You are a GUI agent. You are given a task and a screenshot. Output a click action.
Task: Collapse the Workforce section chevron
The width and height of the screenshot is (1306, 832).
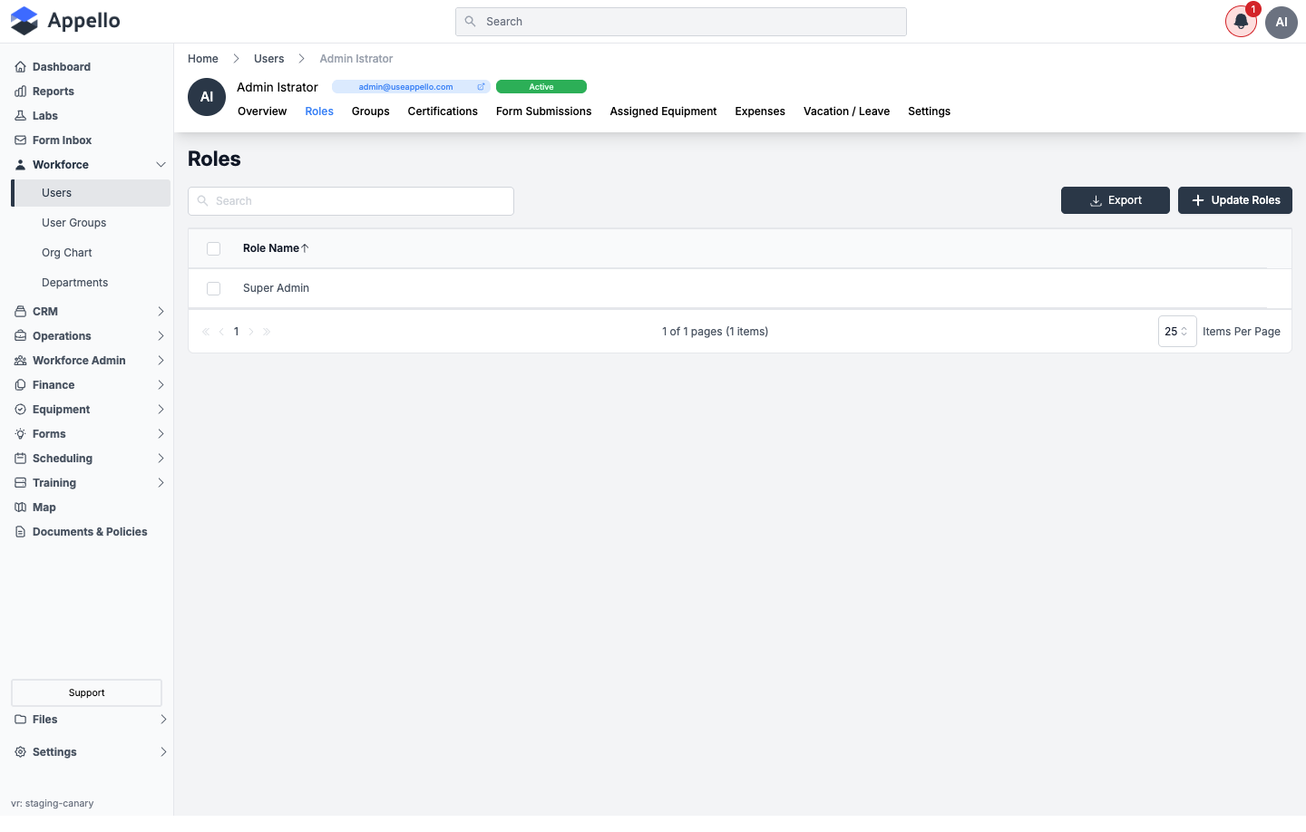pyautogui.click(x=161, y=165)
